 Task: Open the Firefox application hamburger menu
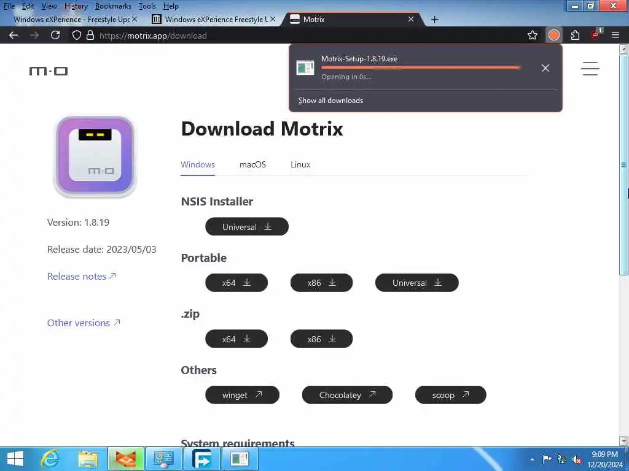click(x=615, y=35)
